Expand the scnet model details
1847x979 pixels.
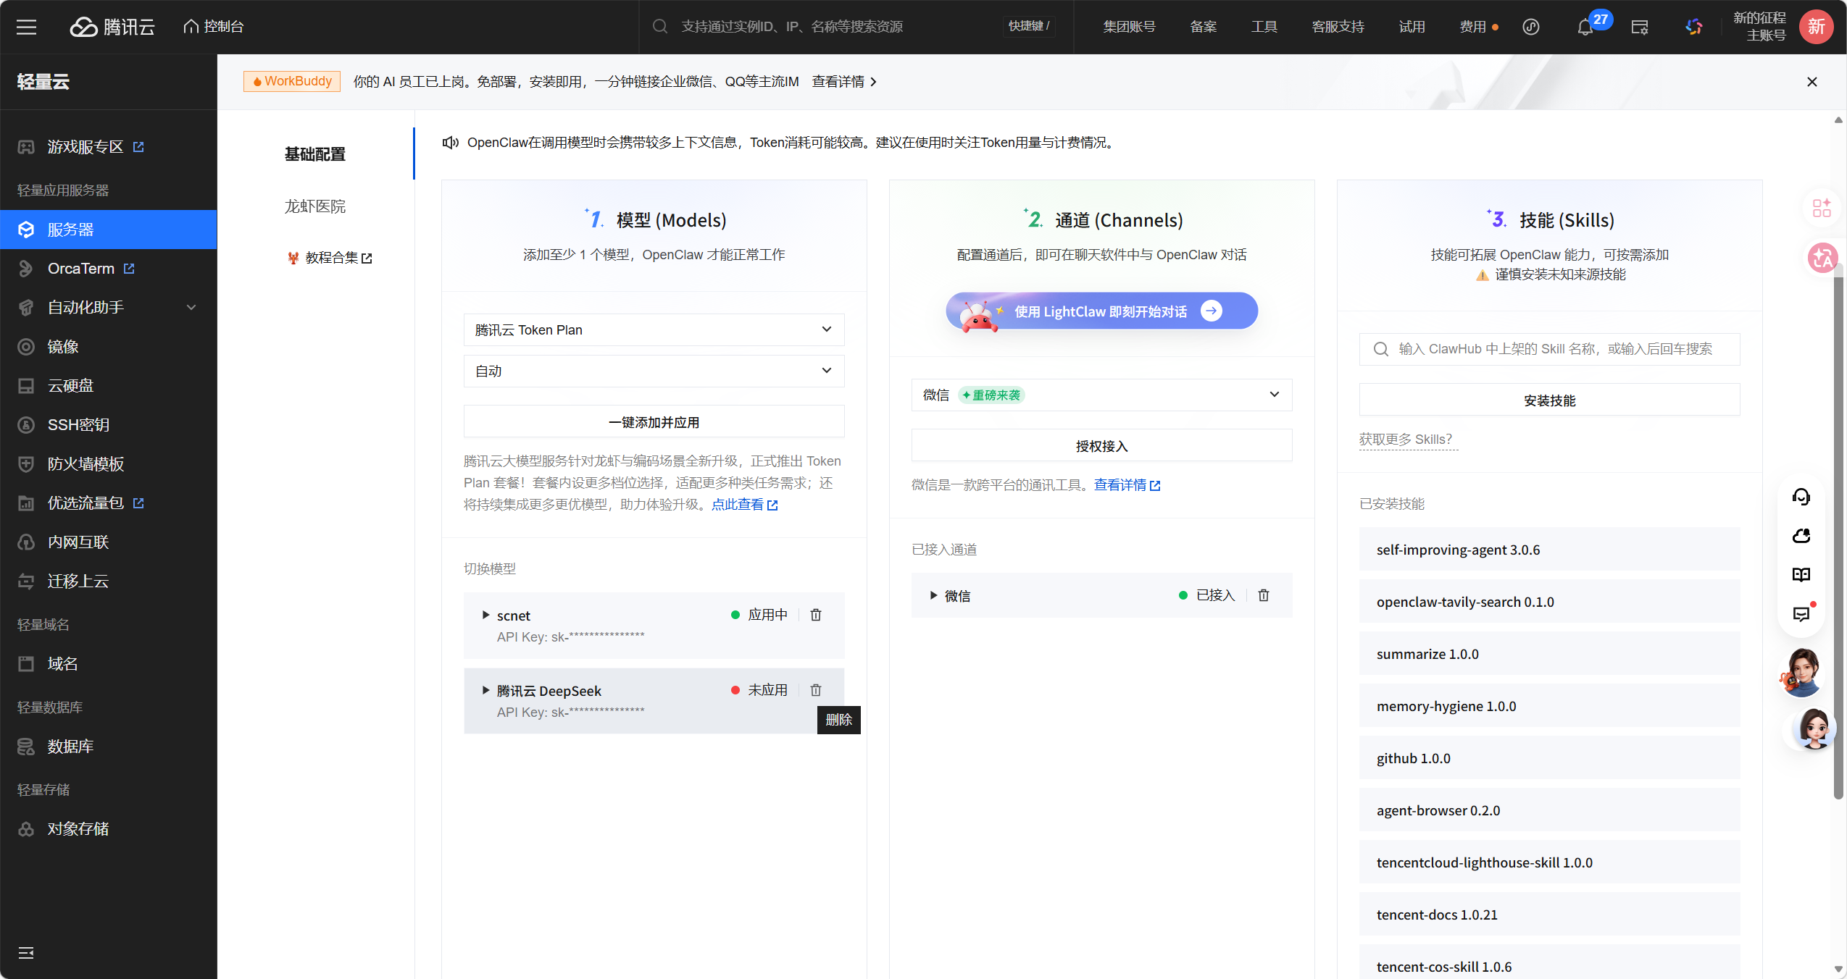[x=485, y=615]
